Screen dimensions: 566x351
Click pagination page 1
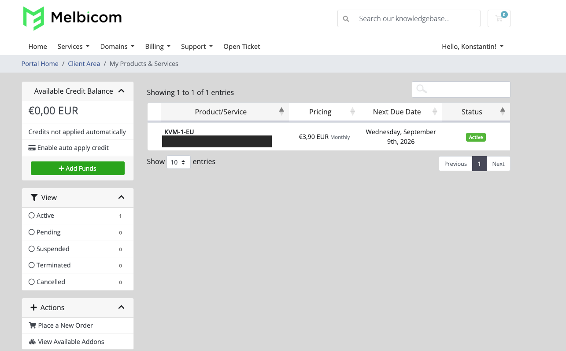click(x=479, y=164)
